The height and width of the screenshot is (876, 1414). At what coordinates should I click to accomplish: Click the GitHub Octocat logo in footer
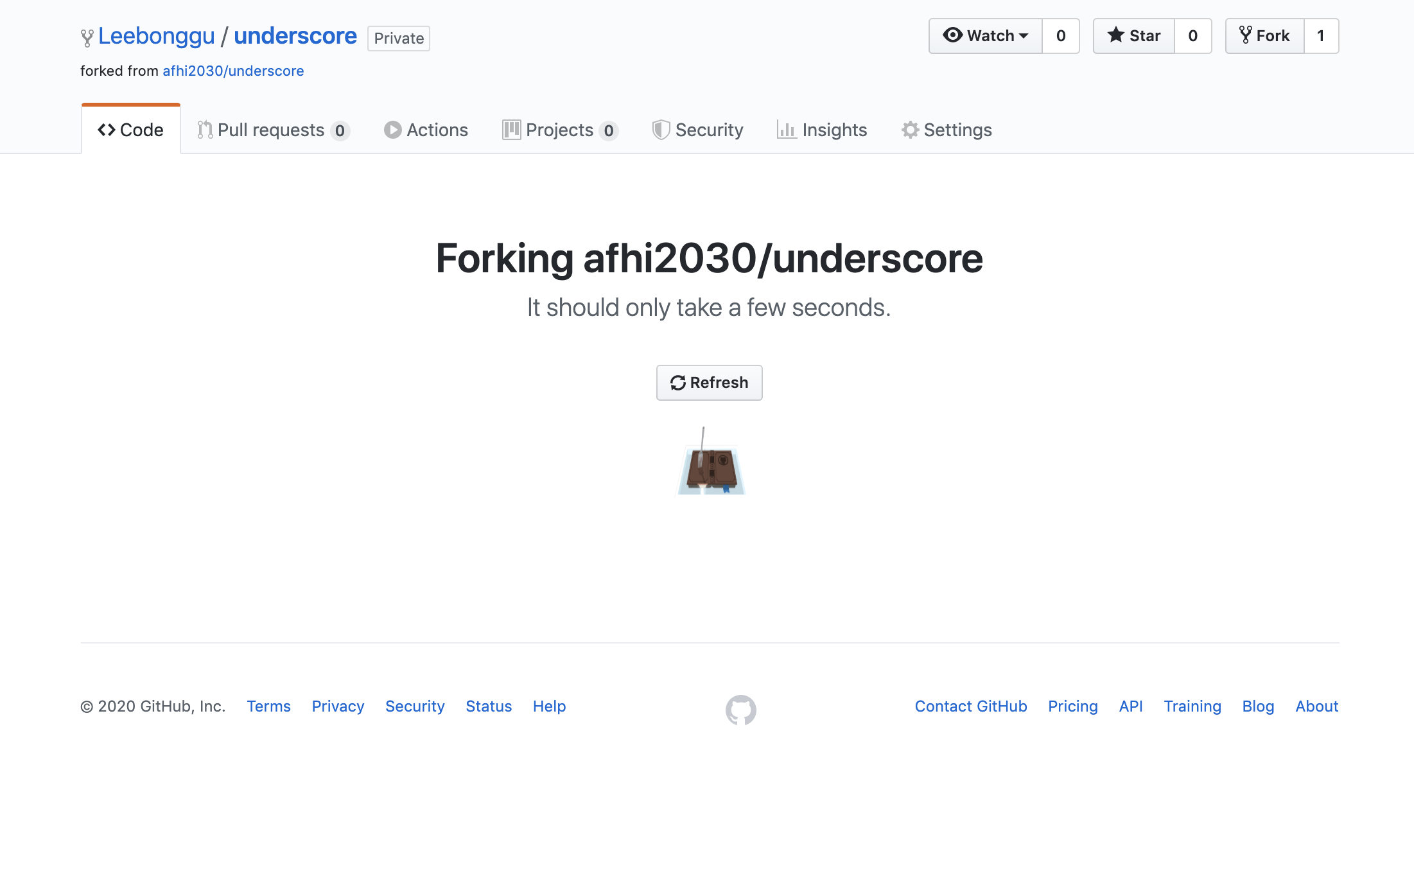coord(741,710)
